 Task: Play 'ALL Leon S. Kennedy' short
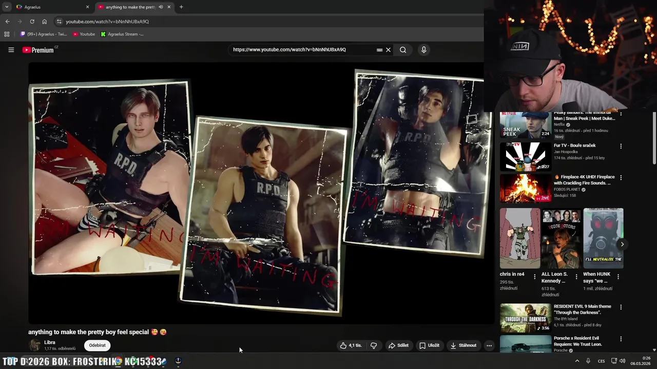[562, 238]
